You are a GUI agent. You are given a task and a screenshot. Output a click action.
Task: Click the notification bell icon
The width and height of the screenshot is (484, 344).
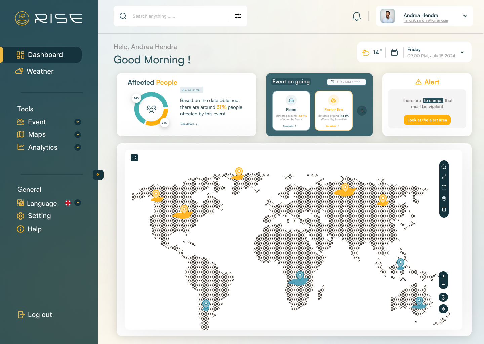click(x=356, y=16)
